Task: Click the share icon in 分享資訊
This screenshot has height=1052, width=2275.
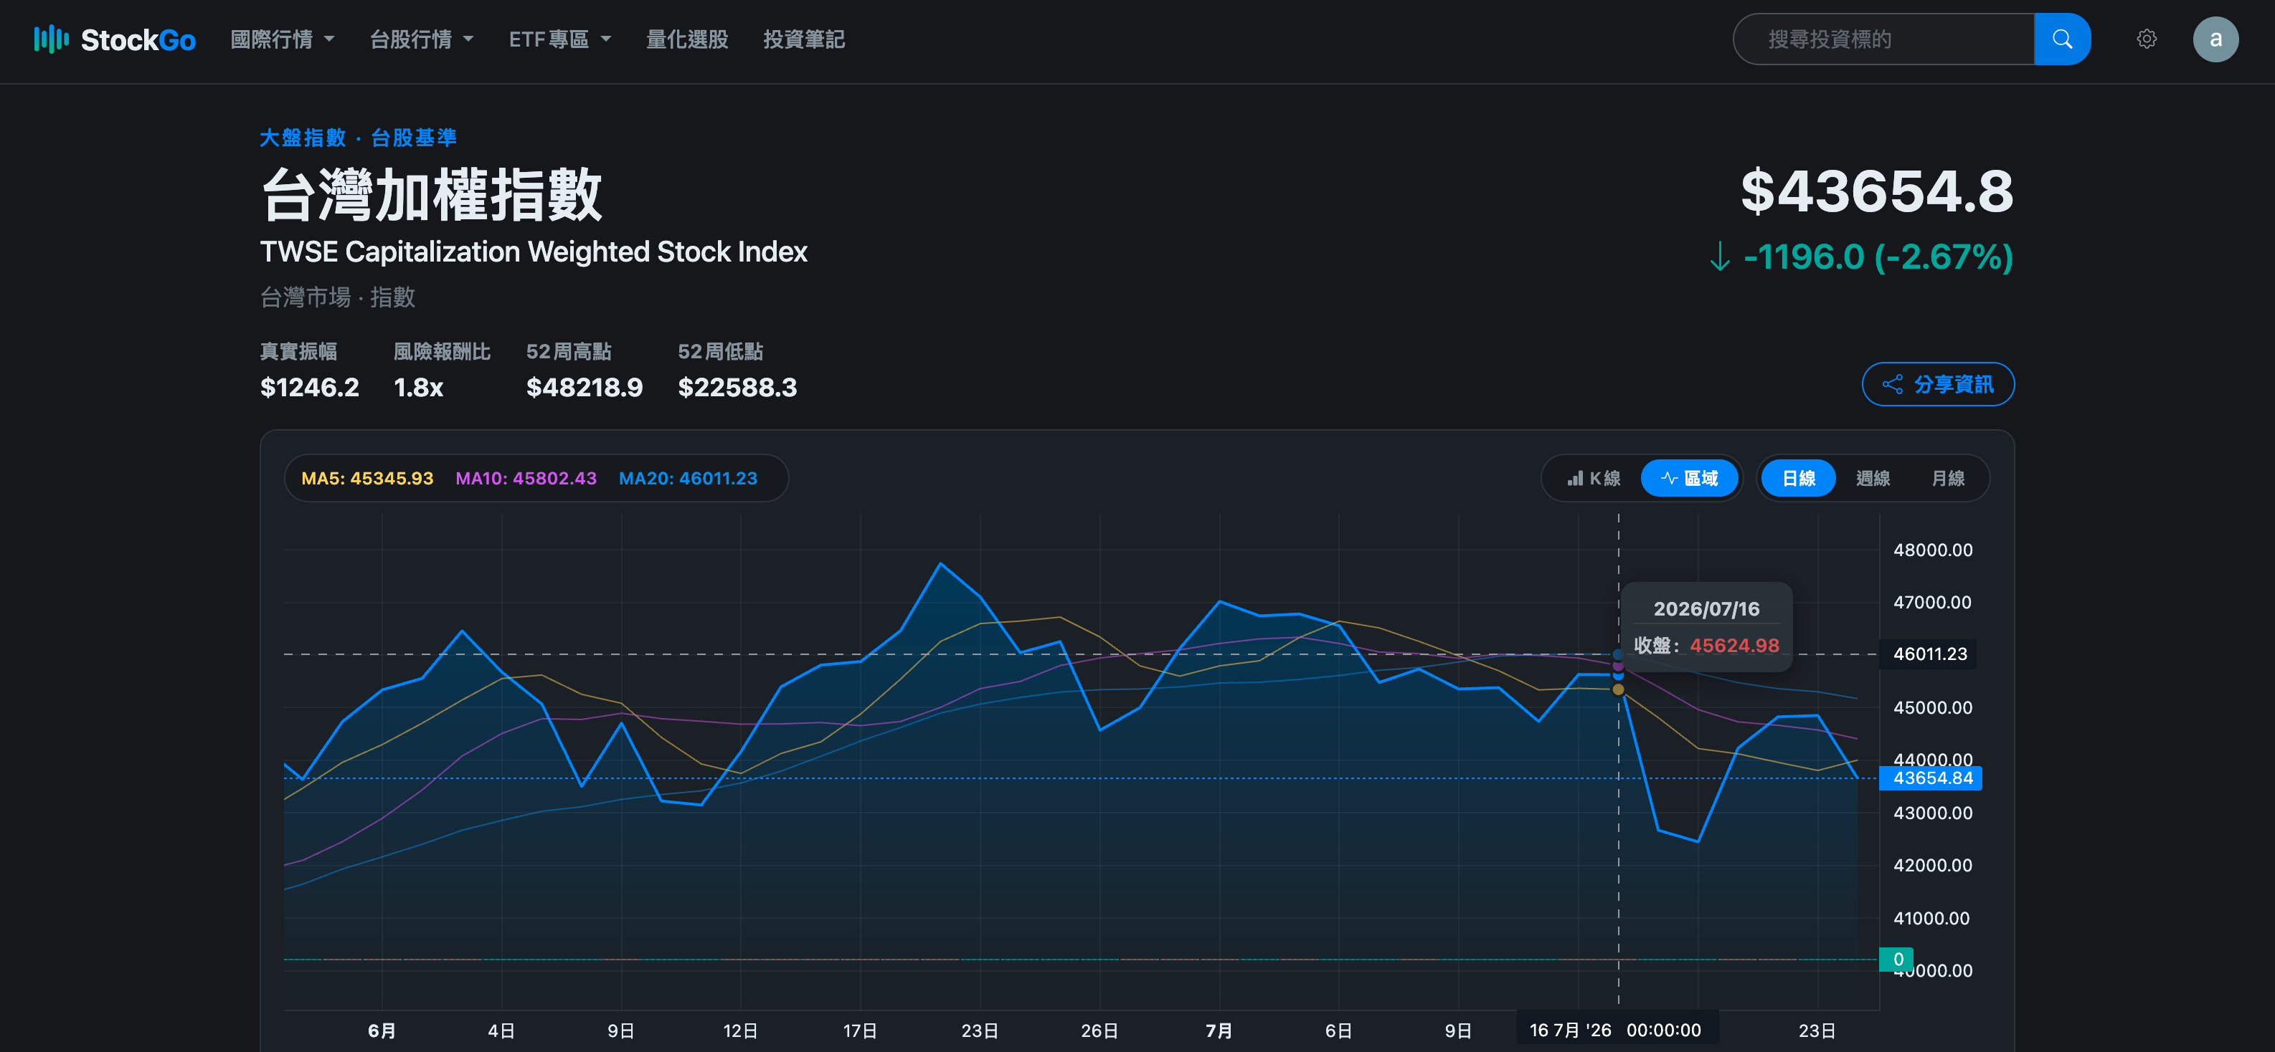Action: [1892, 385]
